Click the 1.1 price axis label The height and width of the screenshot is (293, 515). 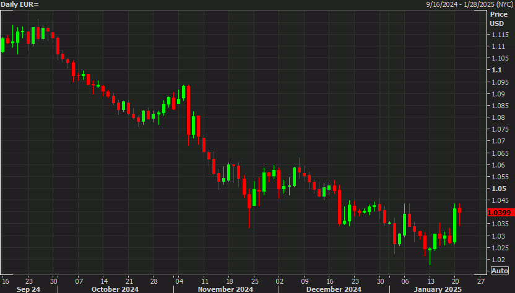coord(496,70)
